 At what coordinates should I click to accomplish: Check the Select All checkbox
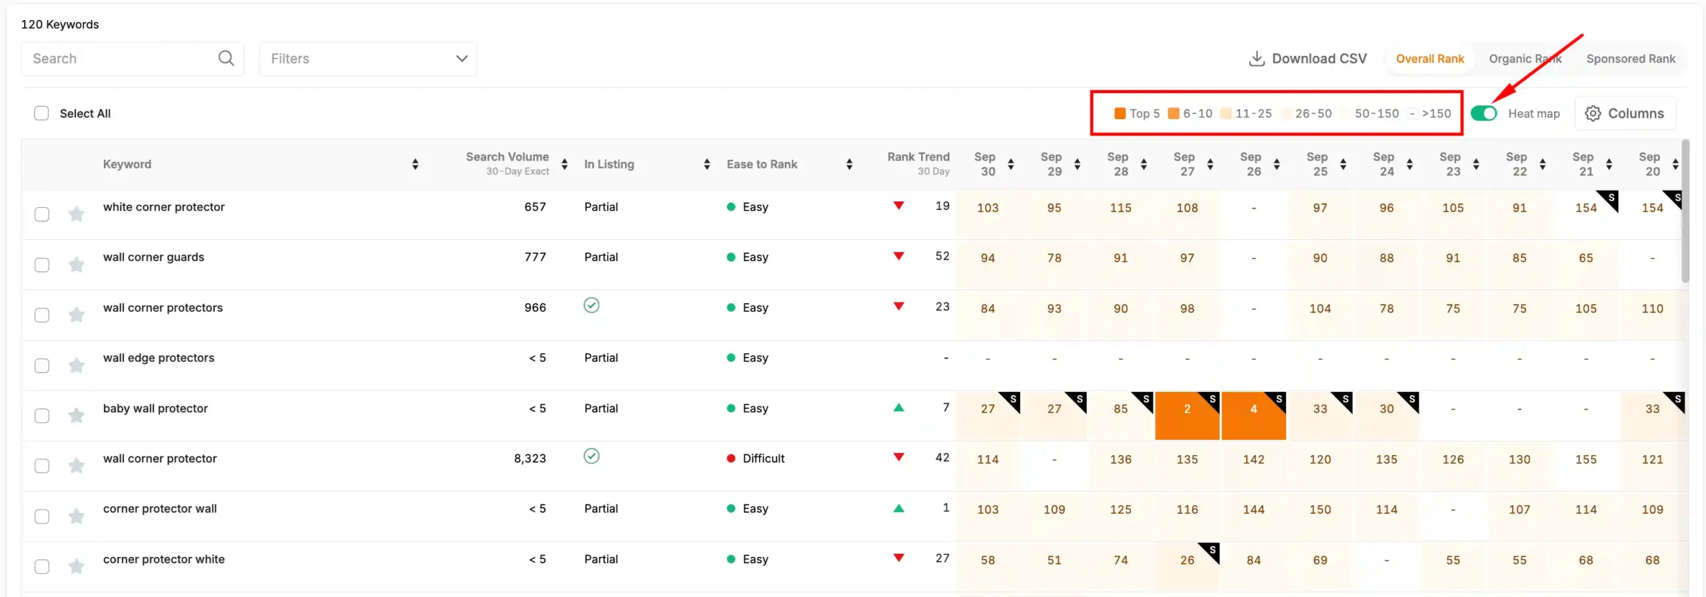pos(41,113)
